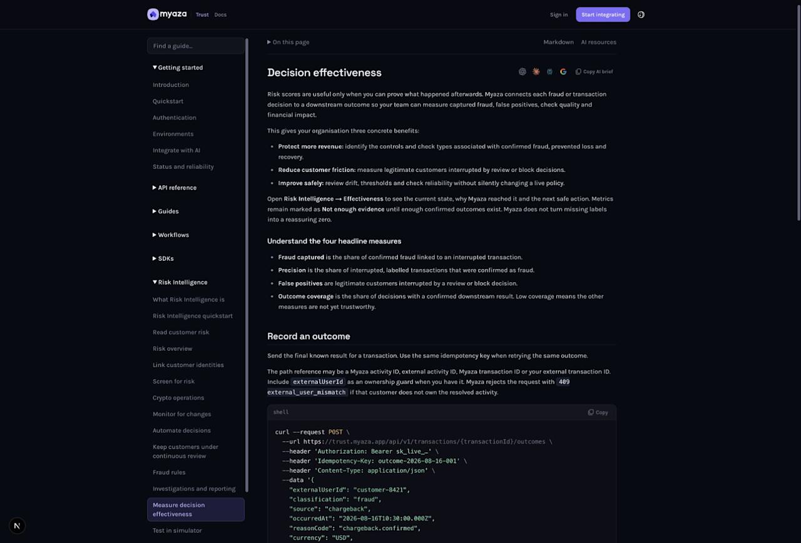Open AI resources link
Viewport: 801px width, 543px height.
point(598,42)
